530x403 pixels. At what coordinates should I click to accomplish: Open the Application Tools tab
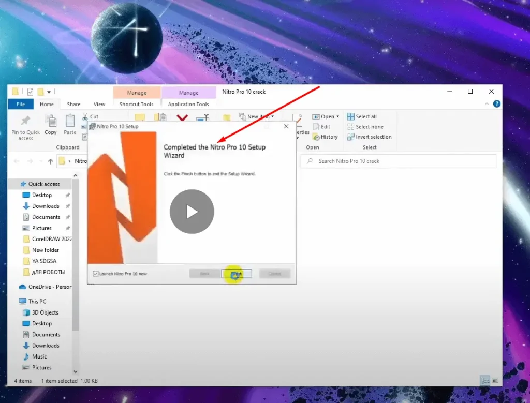(188, 104)
